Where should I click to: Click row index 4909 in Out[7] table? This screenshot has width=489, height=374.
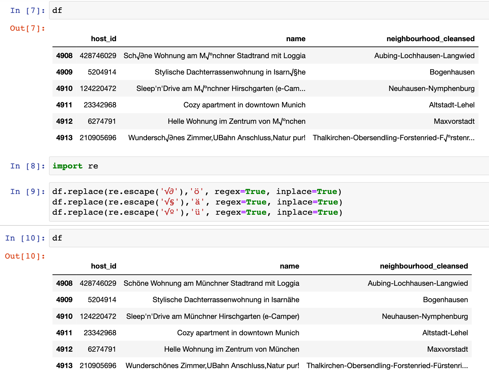(x=64, y=72)
